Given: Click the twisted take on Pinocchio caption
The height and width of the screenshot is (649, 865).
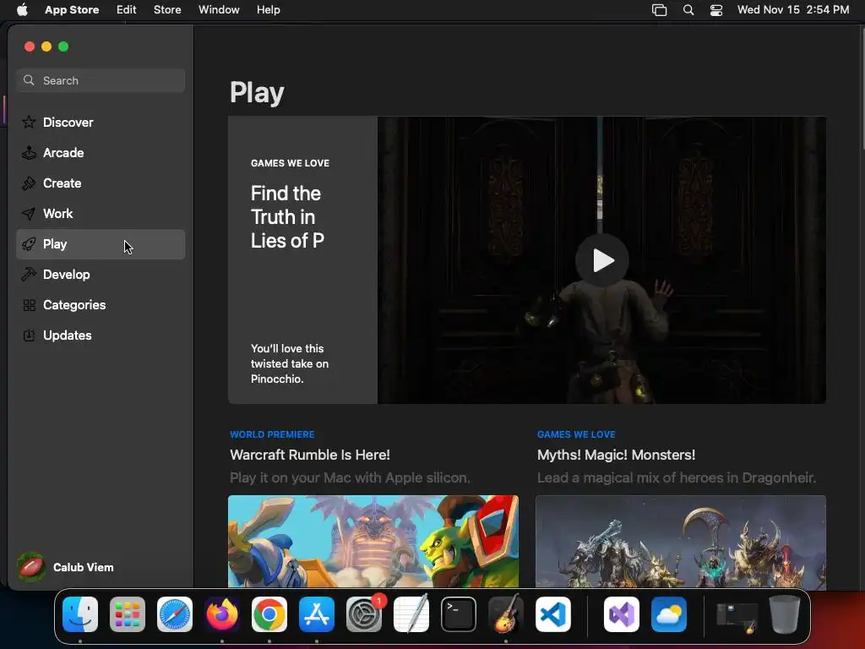Looking at the screenshot, I should coord(290,363).
